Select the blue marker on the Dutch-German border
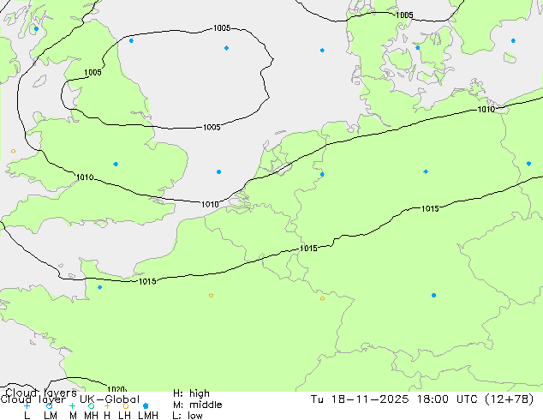The image size is (543, 420). (322, 174)
